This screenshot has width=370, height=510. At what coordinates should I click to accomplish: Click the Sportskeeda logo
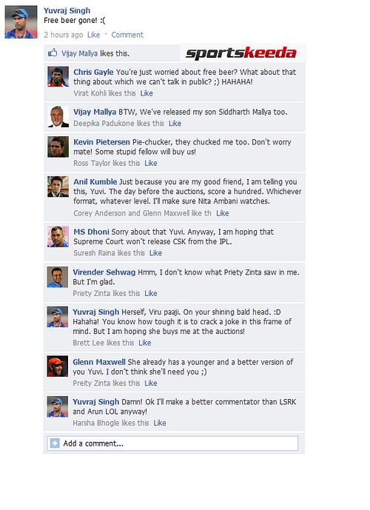point(241,53)
